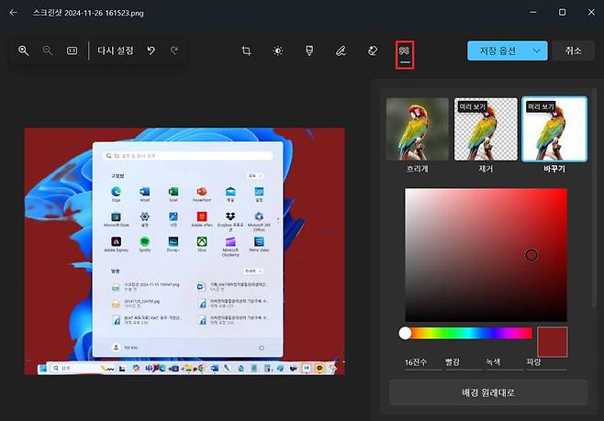The image size is (604, 421).
Task: Click the zoom in magnifier icon
Action: tap(24, 51)
